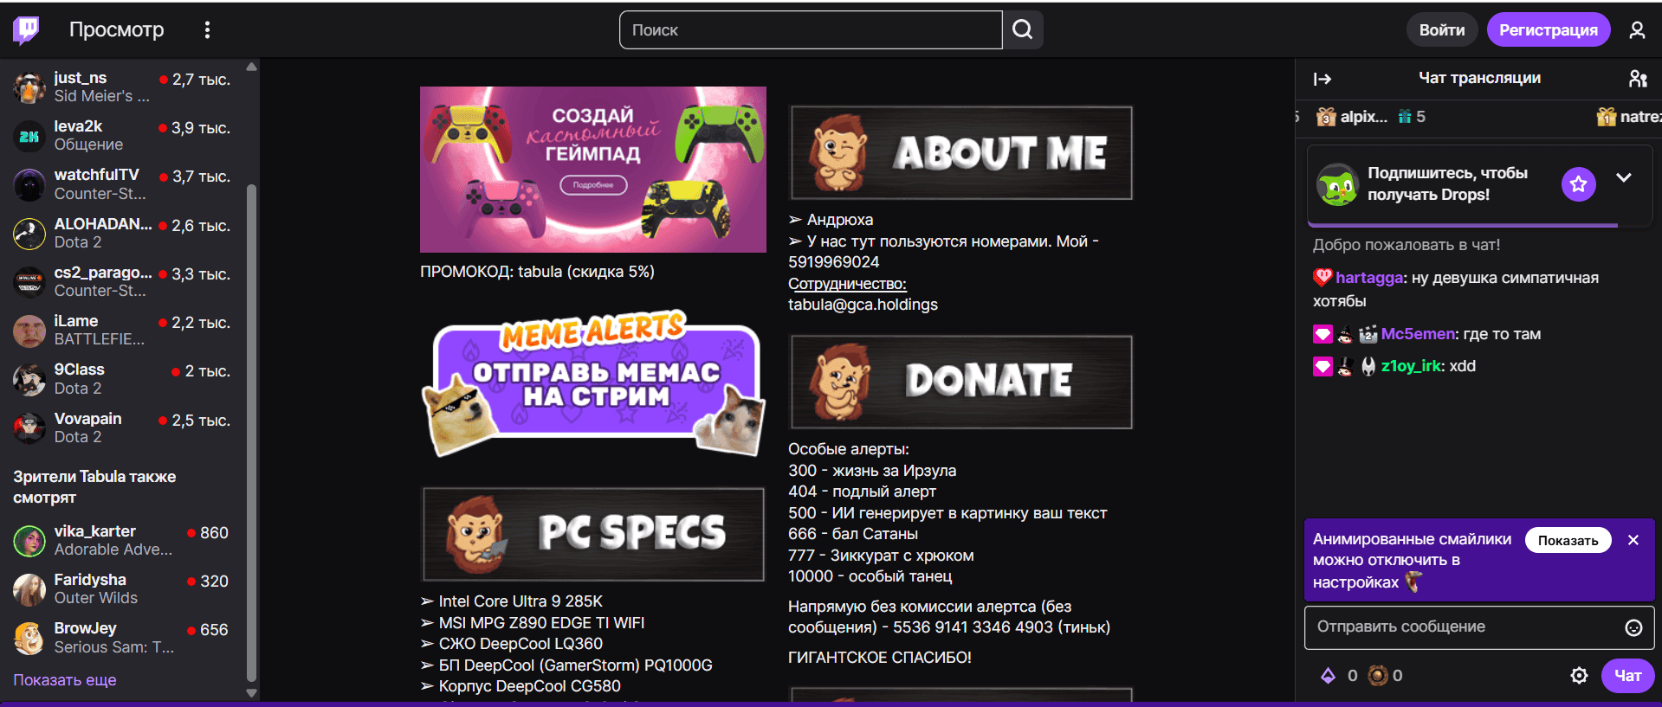Click the bits diamond balance icon
This screenshot has height=707, width=1662.
[1328, 676]
